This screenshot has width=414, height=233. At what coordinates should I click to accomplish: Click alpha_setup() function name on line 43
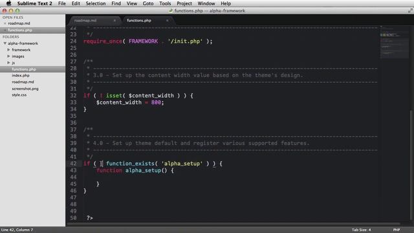[146, 170]
